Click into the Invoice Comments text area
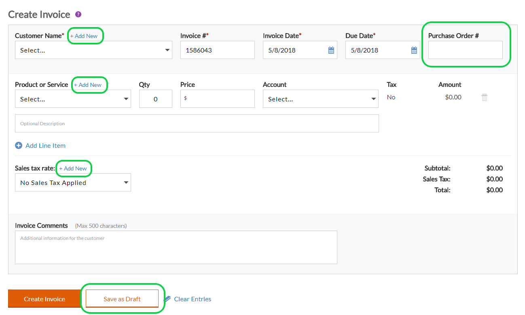This screenshot has height=315, width=525. click(176, 247)
